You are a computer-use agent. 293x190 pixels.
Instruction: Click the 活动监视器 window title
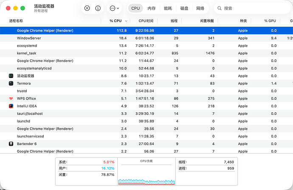[44, 6]
